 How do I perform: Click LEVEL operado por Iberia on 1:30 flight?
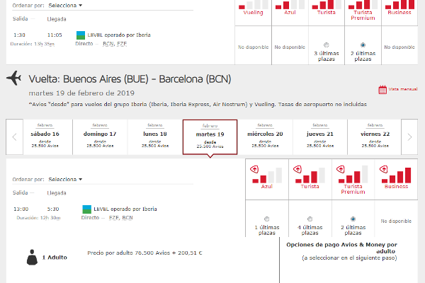click(119, 35)
